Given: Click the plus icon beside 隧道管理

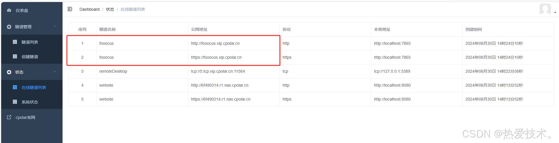Looking at the screenshot, I should [x=9, y=27].
